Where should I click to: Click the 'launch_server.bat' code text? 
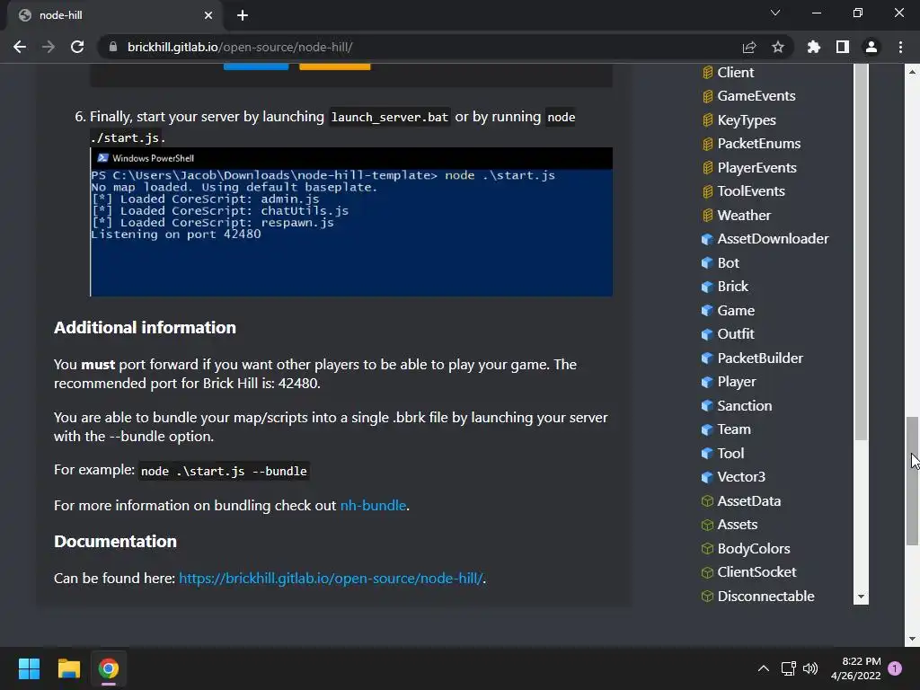coord(389,117)
